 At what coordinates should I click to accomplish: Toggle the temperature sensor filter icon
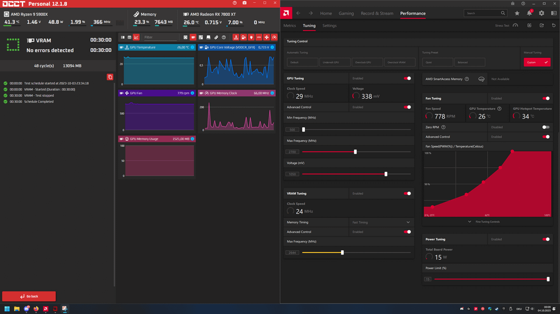[236, 37]
